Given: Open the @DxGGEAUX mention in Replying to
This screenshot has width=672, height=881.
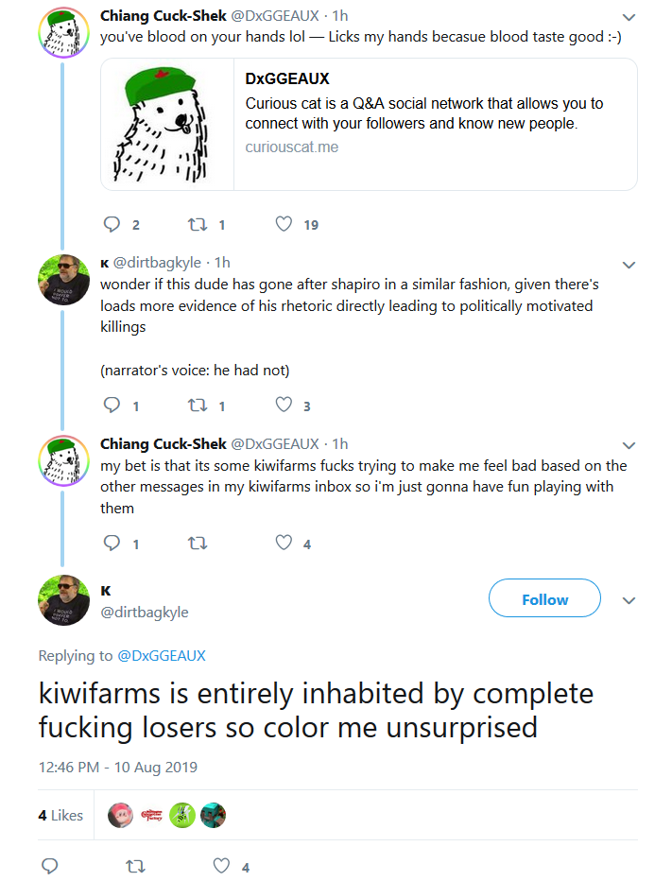Looking at the screenshot, I should click(162, 656).
